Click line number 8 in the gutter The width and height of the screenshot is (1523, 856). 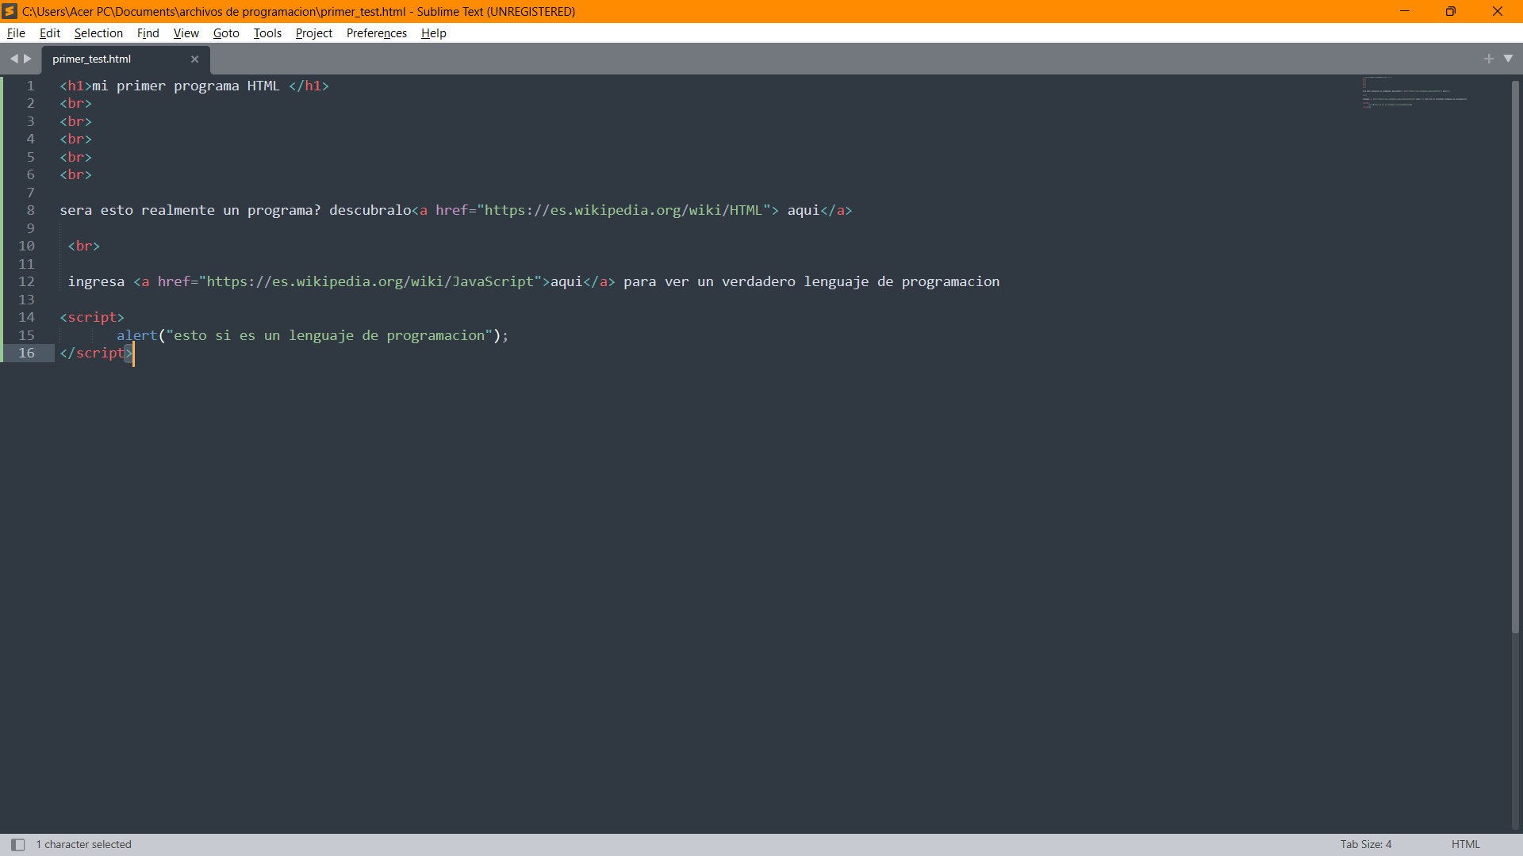(x=30, y=211)
